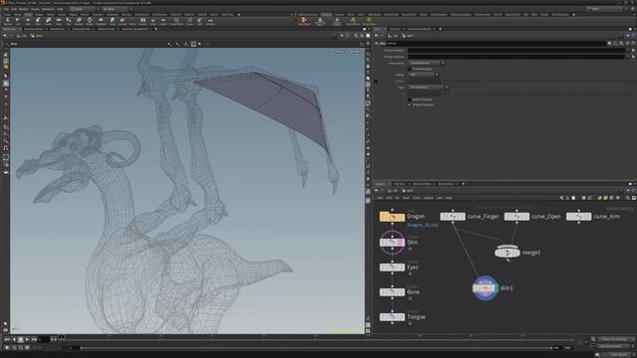This screenshot has height=358, width=637.
Task: Select the curve_Open node
Action: [517, 217]
